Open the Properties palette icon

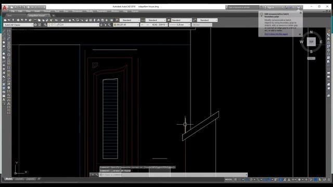point(86,20)
